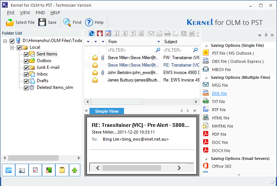Screen dimensions: 277x186
Task: Click the EML file link
Action: (219, 93)
